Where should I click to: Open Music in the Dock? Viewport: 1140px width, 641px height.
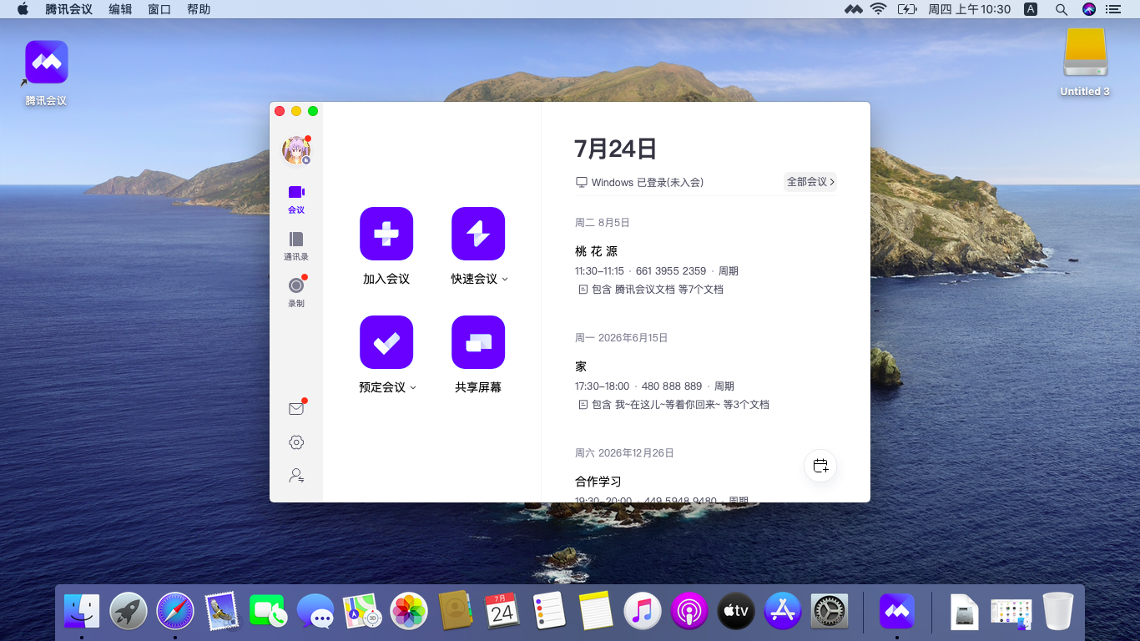point(643,612)
